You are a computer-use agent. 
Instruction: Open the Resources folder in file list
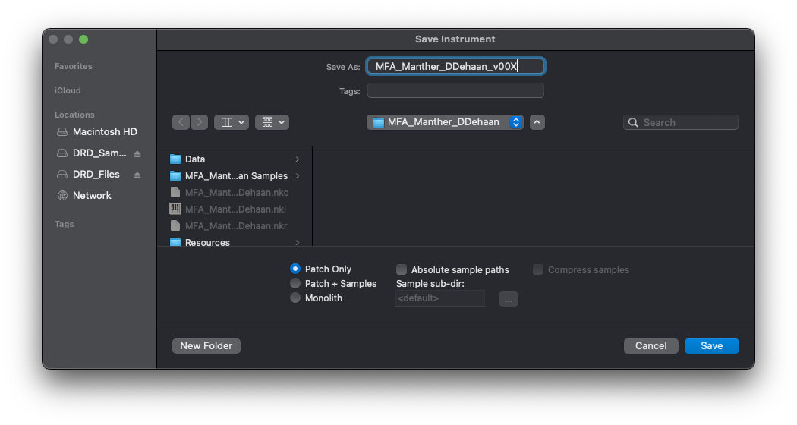coord(207,242)
